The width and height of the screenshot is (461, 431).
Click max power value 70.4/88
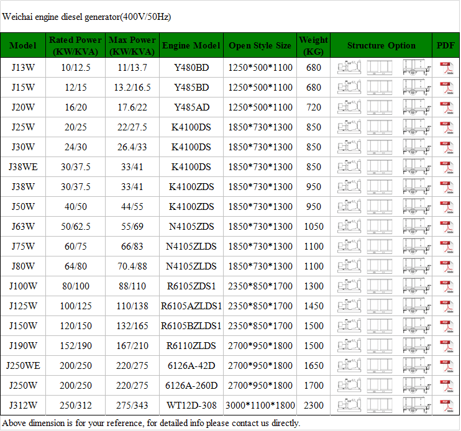(132, 266)
